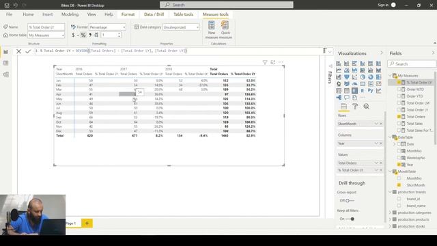This screenshot has height=246, width=437.
Task: Choose the Funnel chart visual
Action: pyautogui.click(x=346, y=77)
